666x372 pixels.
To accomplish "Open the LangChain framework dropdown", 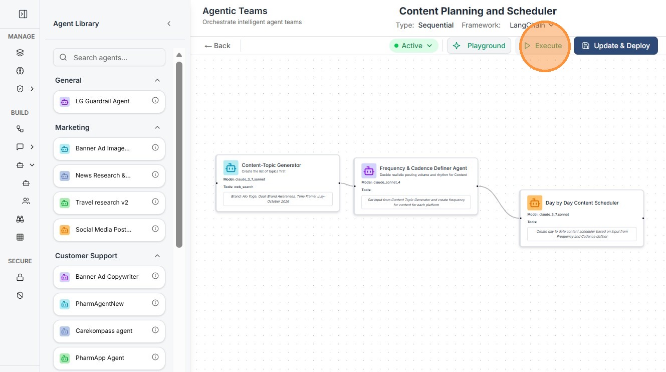I will pyautogui.click(x=531, y=25).
